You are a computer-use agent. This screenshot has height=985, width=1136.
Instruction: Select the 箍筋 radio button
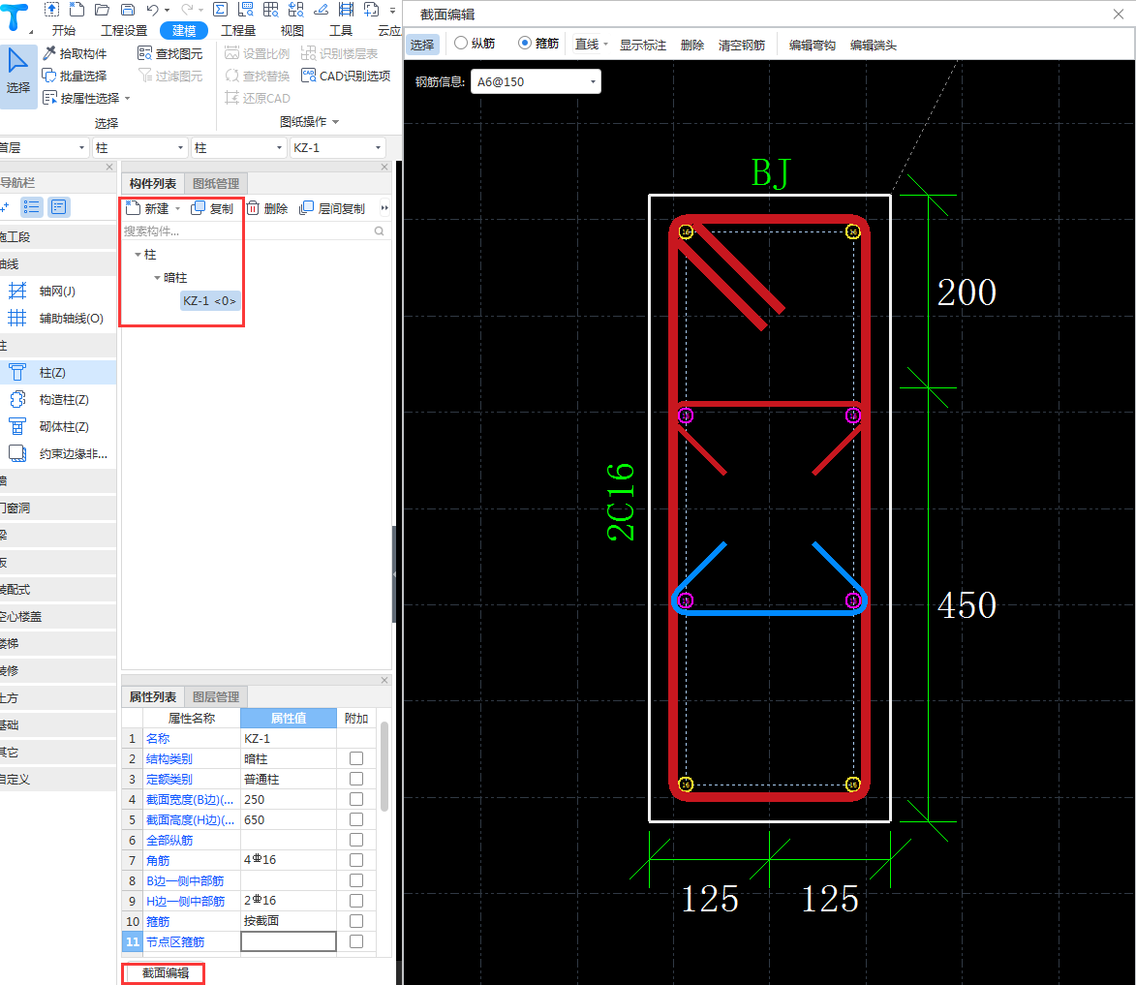(525, 44)
